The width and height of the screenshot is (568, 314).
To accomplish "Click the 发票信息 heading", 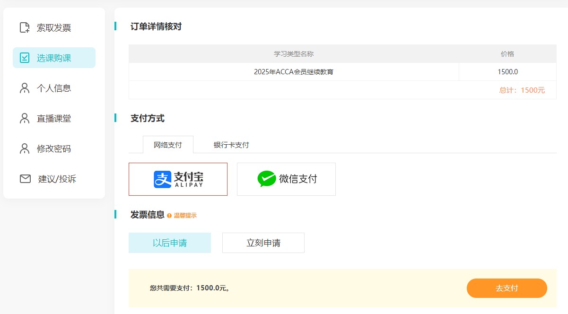I will (x=148, y=215).
